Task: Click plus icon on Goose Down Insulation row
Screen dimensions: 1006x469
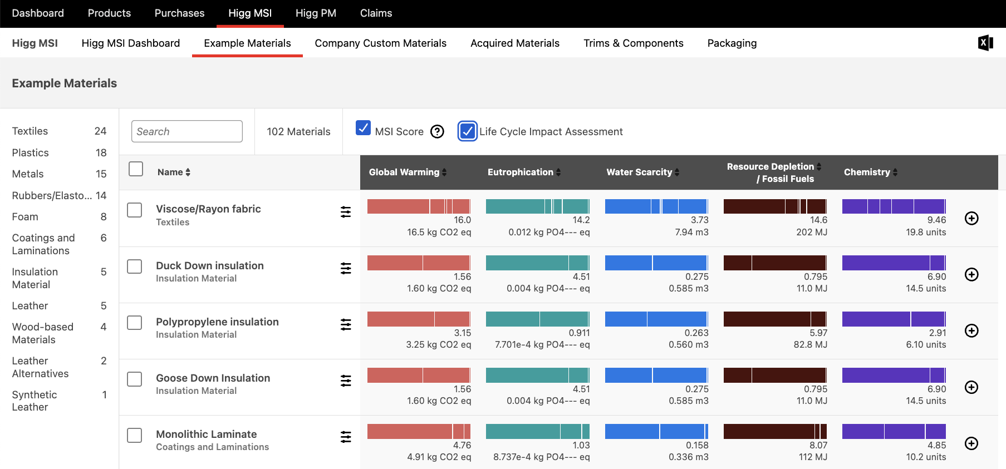Action: point(971,387)
